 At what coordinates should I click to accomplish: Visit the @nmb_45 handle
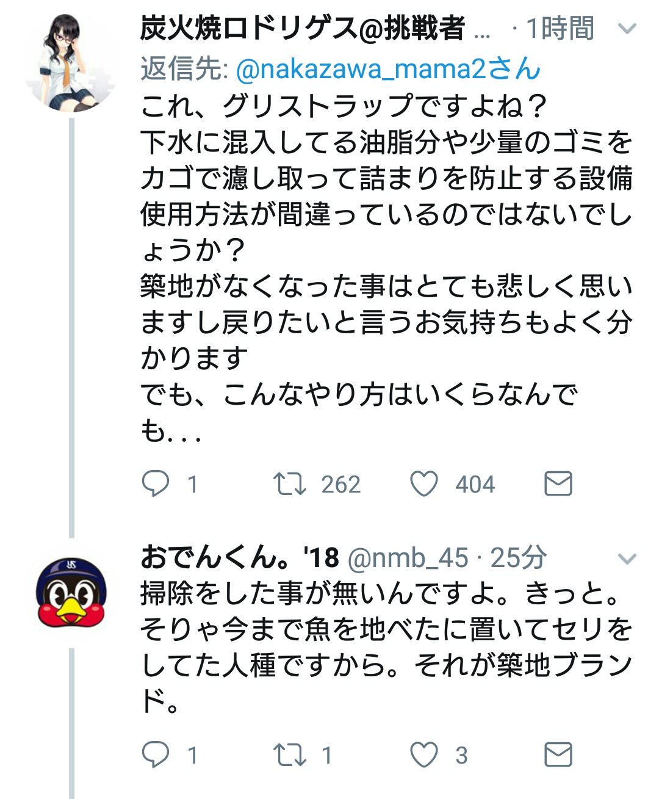(x=408, y=558)
